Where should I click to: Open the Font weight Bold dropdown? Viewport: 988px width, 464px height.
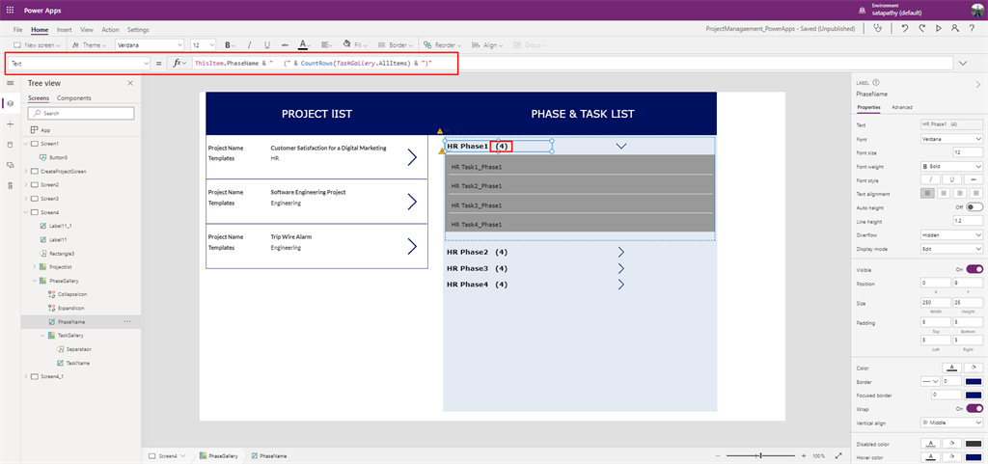tap(951, 166)
